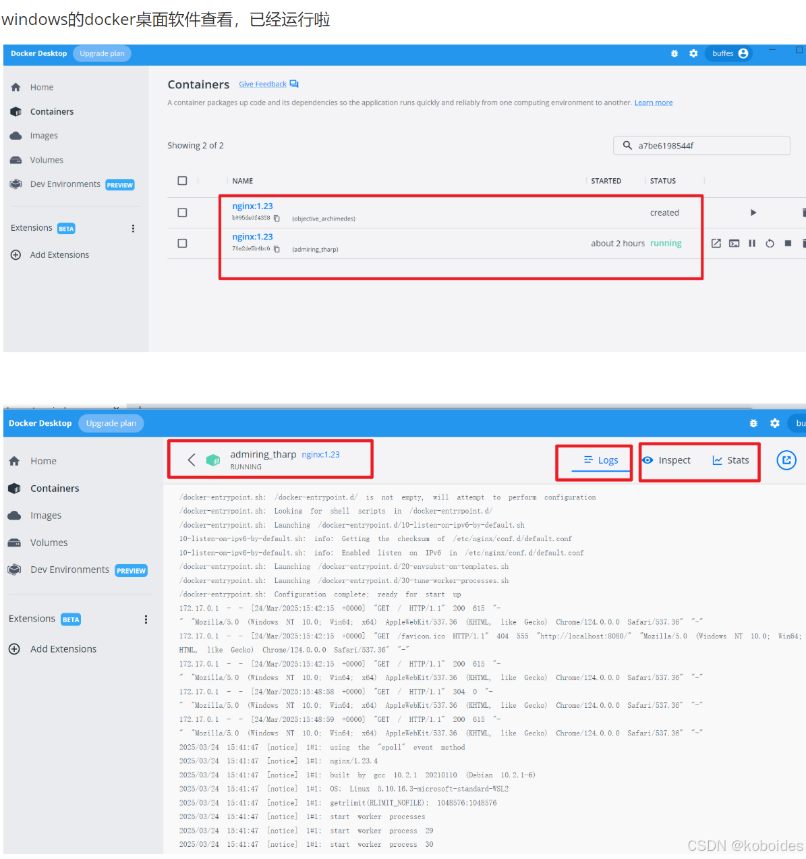Image resolution: width=806 pixels, height=859 pixels.
Task: Open objective_archimedes nginx:1.23 container link
Action: 252,206
